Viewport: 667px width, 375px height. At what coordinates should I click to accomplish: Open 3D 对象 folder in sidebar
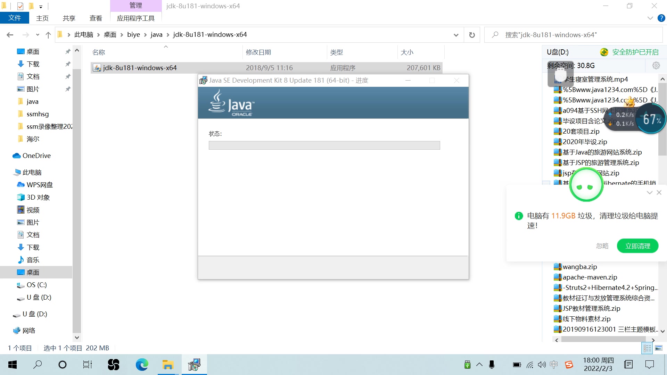38,197
